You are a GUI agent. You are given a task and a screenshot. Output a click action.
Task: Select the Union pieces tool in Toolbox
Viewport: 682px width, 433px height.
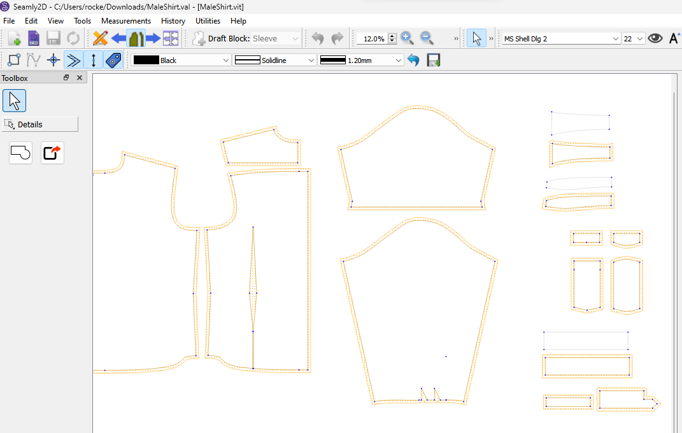pyautogui.click(x=21, y=153)
